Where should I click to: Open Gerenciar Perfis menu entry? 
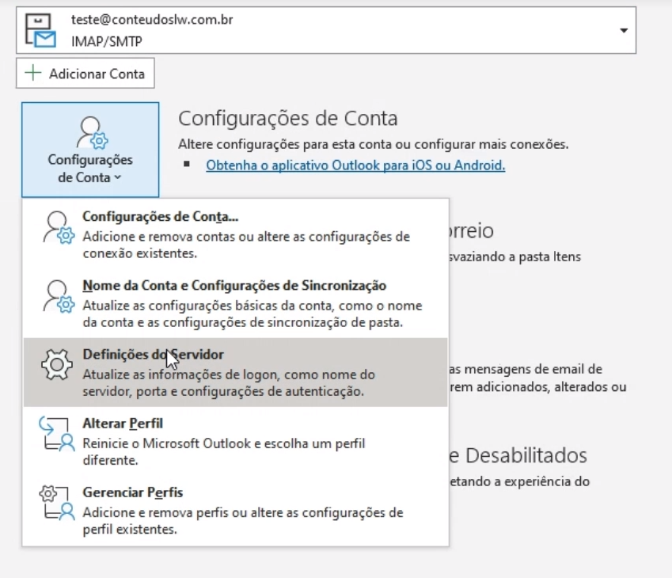pos(133,492)
